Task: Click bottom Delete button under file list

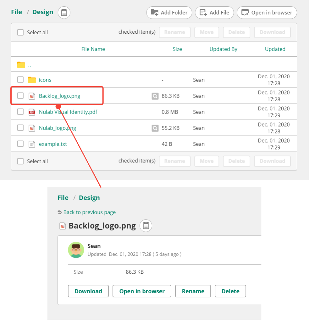Action: point(236,161)
